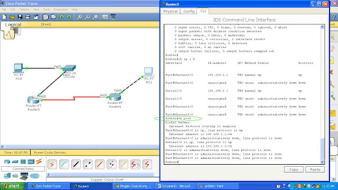Switch to Physical tab in Router0
This screenshot has height=190, width=338.
coord(170,11)
